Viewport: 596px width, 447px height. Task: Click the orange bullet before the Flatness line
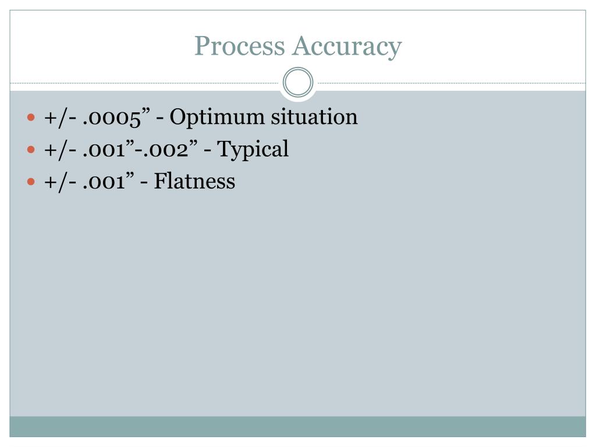(x=31, y=182)
